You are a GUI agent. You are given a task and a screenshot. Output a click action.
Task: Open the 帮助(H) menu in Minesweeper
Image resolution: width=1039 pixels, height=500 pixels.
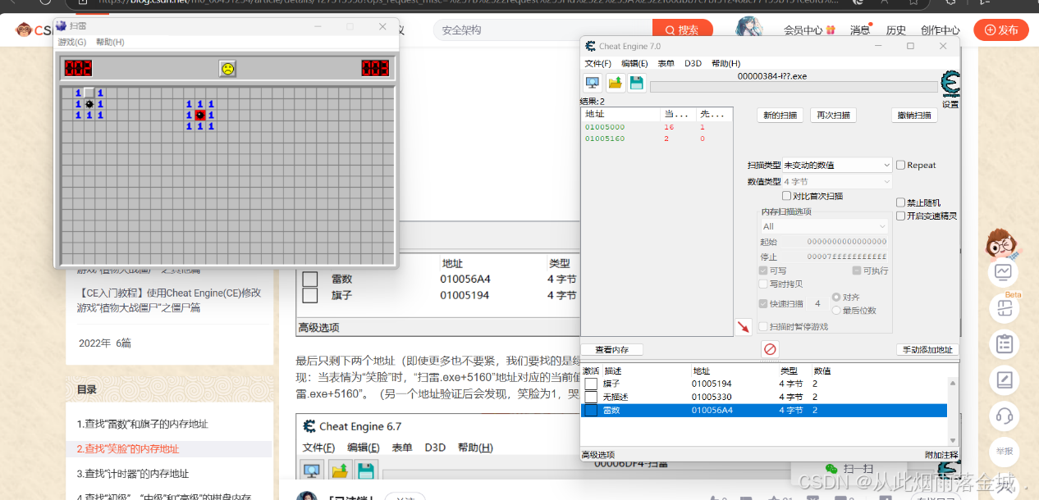click(x=110, y=42)
